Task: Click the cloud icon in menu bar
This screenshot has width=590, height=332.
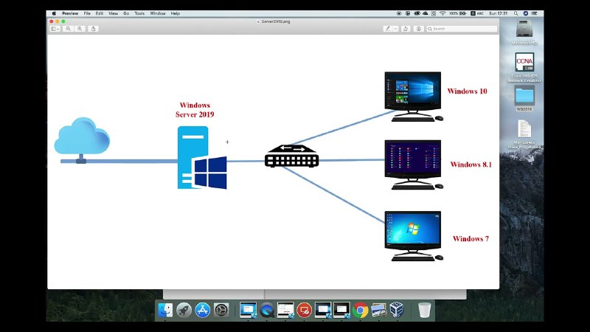Action: [426, 13]
